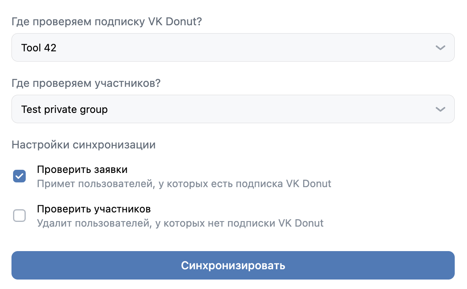Image resolution: width=467 pixels, height=289 pixels.
Task: Click the 'Проверить участников' label
Action: click(x=94, y=209)
